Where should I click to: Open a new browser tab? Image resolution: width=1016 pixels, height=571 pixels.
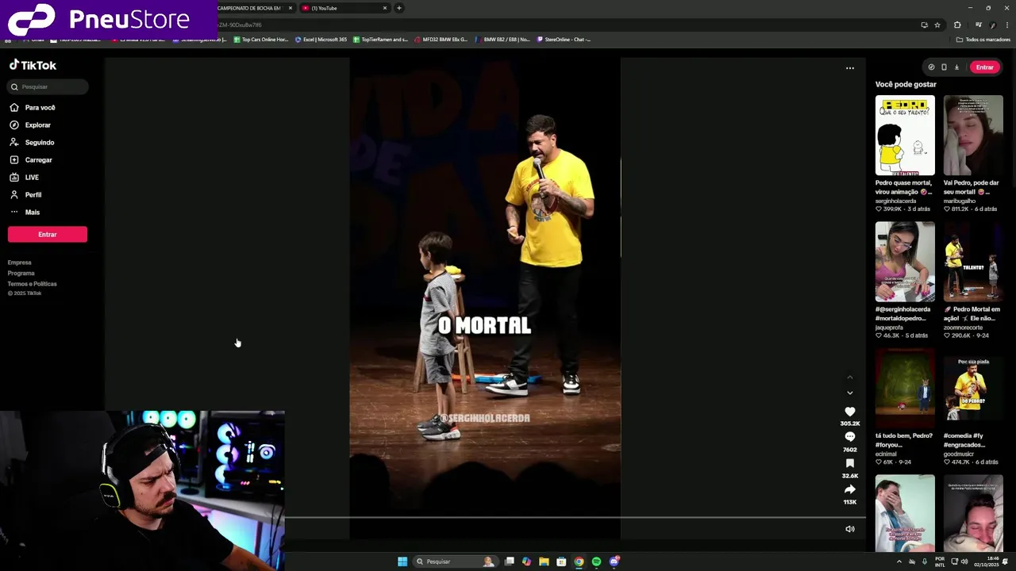click(398, 8)
